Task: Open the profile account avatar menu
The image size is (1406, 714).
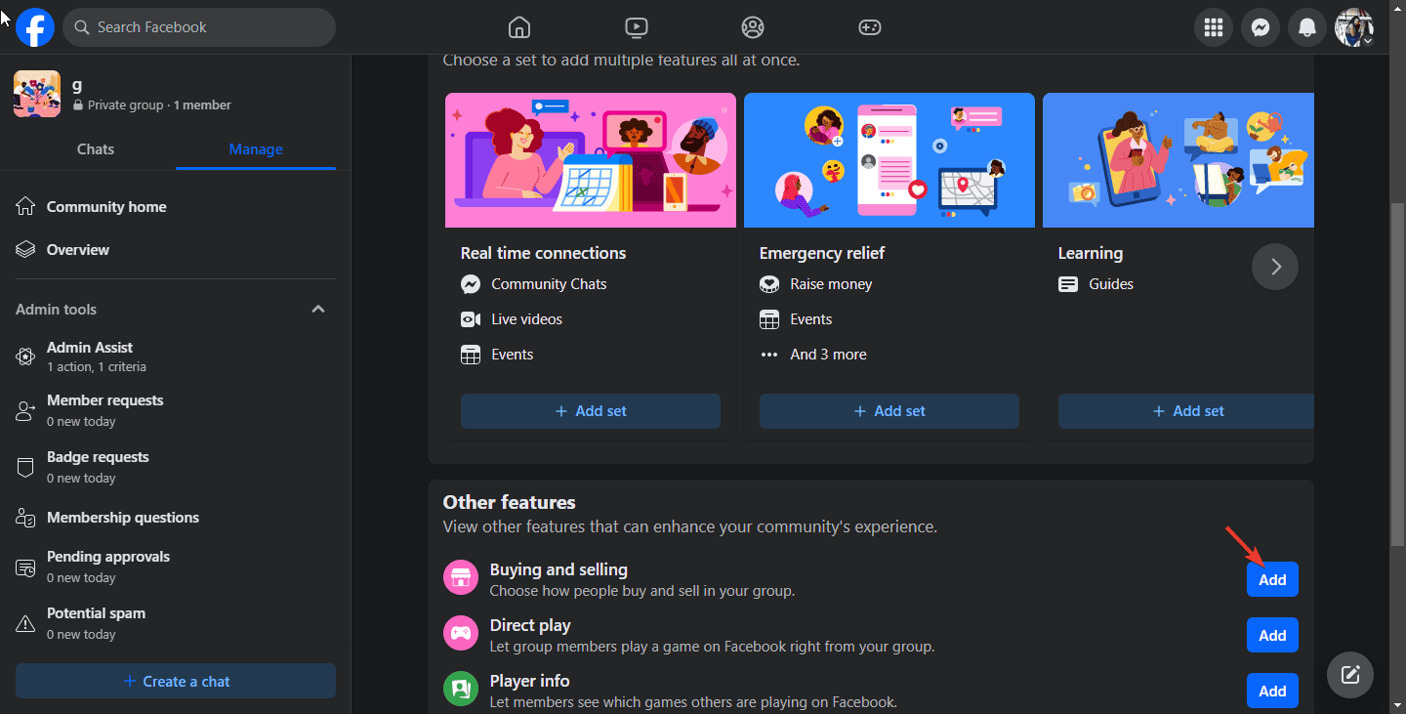Action: (x=1354, y=27)
